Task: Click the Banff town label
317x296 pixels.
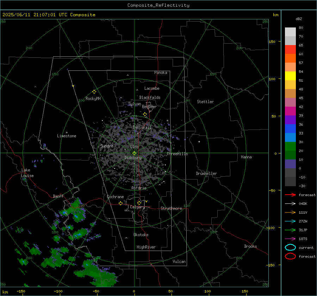Action: [x=58, y=196]
